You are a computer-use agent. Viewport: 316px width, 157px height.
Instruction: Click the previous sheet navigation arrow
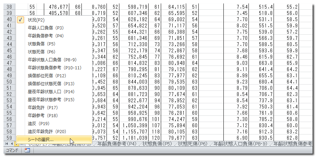tap(12, 143)
